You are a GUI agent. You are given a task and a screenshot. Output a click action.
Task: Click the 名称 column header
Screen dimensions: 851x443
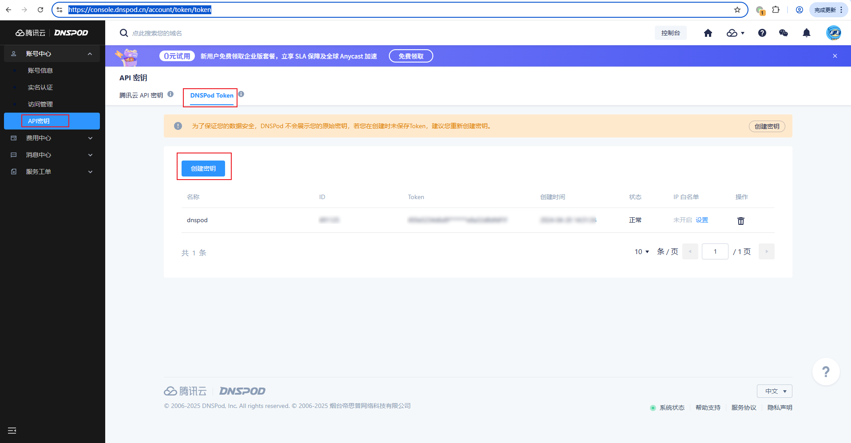[193, 197]
